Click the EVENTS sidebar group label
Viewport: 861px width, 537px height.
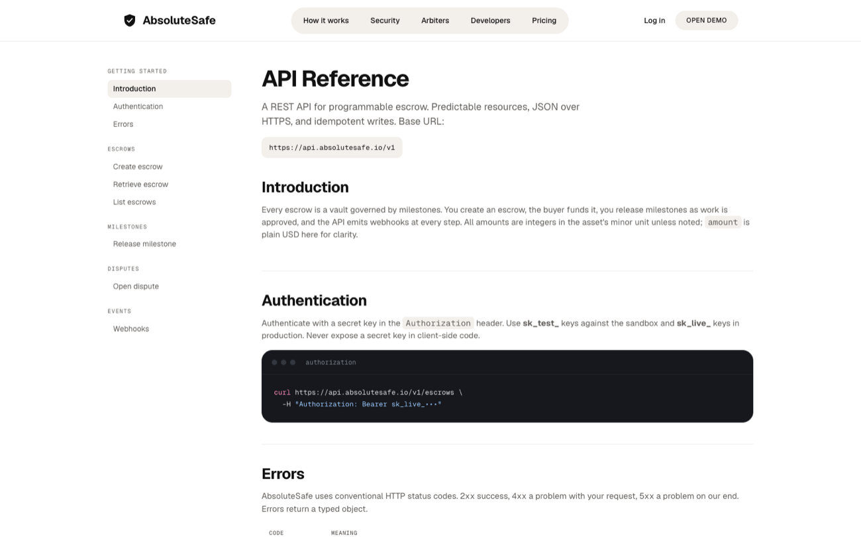coord(119,311)
